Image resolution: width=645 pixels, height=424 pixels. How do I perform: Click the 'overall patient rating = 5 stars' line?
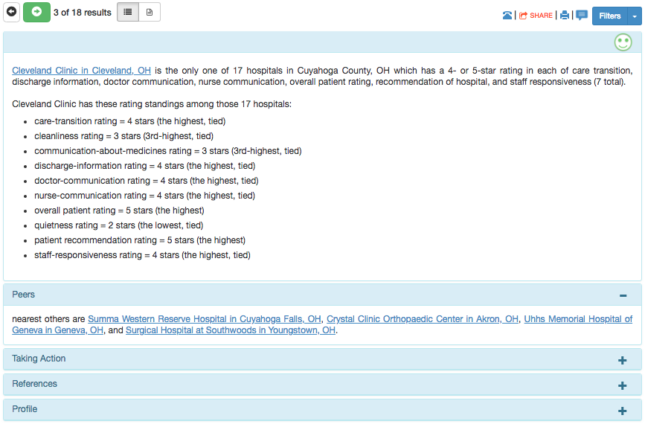[119, 211]
